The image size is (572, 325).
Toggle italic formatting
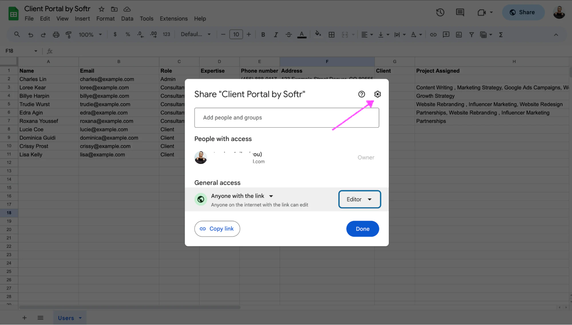(276, 35)
